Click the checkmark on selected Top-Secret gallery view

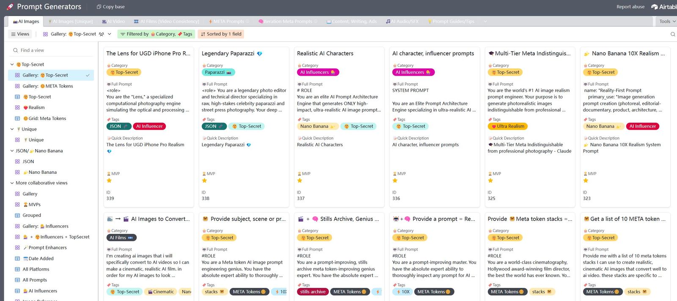(88, 75)
